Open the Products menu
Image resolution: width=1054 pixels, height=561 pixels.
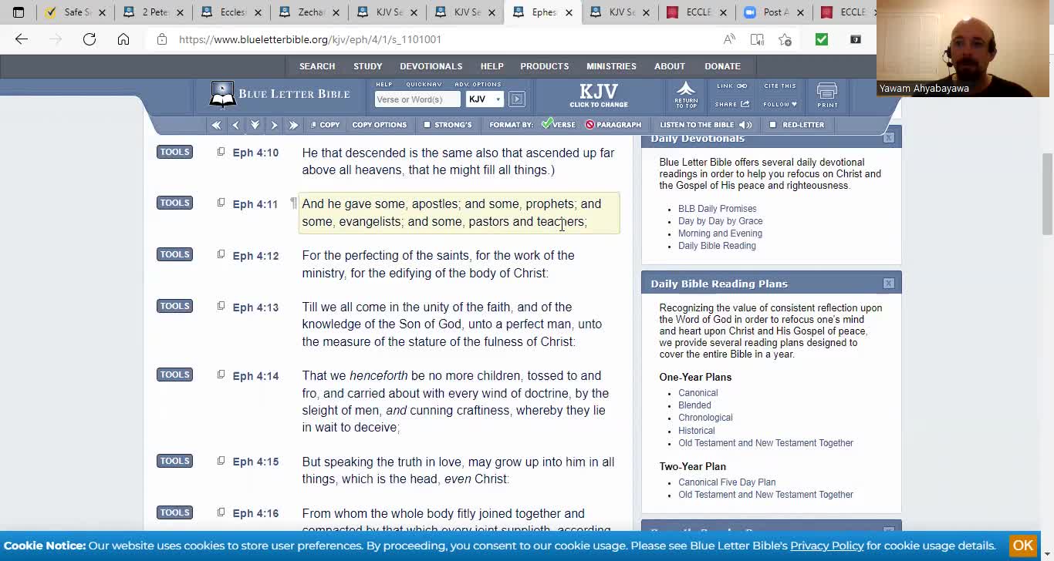[x=545, y=66]
